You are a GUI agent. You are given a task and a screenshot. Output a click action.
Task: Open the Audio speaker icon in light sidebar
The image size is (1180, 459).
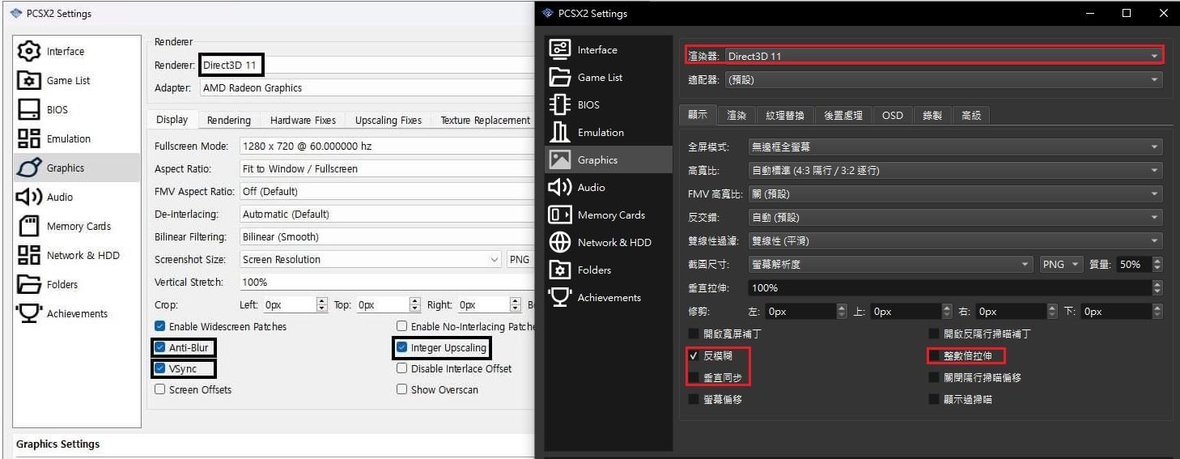29,197
